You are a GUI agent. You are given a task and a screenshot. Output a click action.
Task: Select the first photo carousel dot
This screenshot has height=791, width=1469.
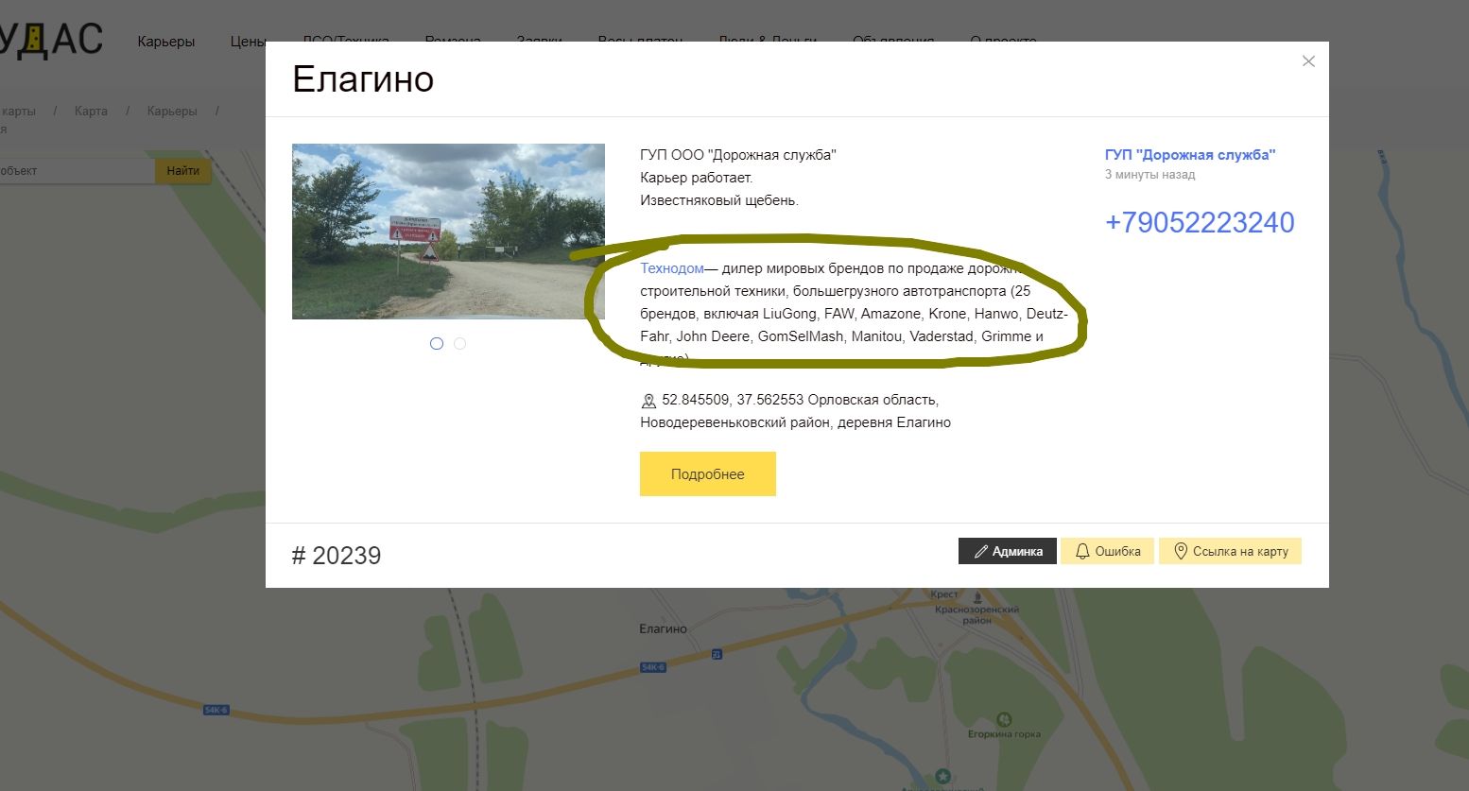437,344
